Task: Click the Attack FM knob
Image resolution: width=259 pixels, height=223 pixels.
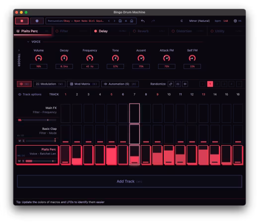Action: pos(167,58)
